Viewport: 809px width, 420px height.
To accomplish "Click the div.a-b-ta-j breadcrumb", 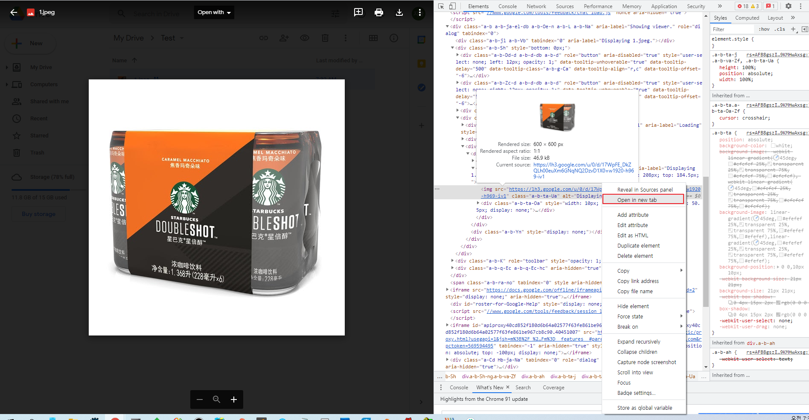I will [x=563, y=376].
